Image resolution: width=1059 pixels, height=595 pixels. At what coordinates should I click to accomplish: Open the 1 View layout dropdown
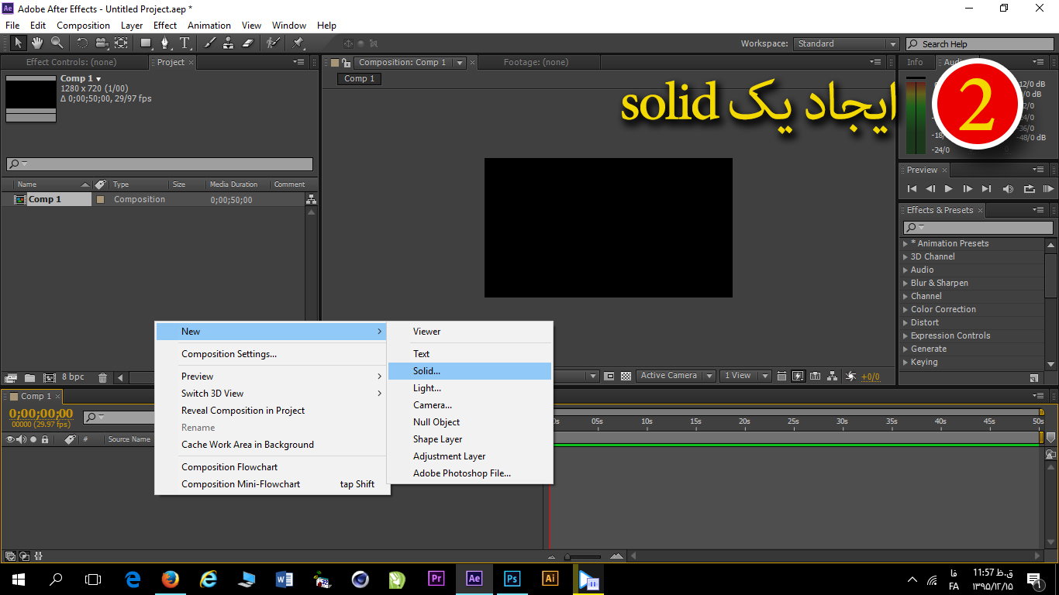coord(744,376)
